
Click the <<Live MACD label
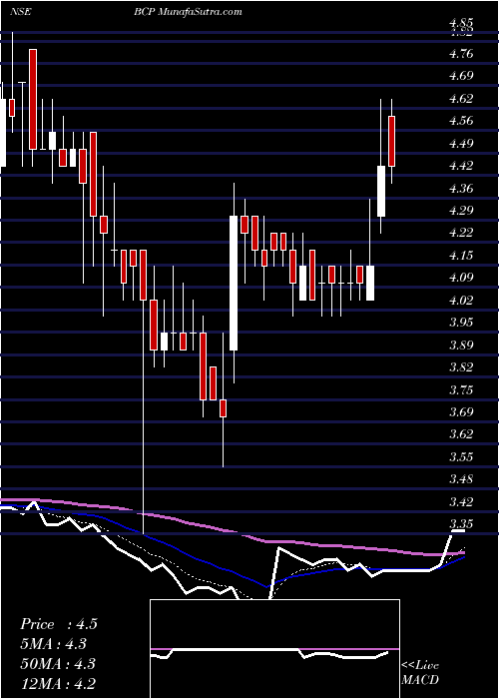(x=420, y=673)
